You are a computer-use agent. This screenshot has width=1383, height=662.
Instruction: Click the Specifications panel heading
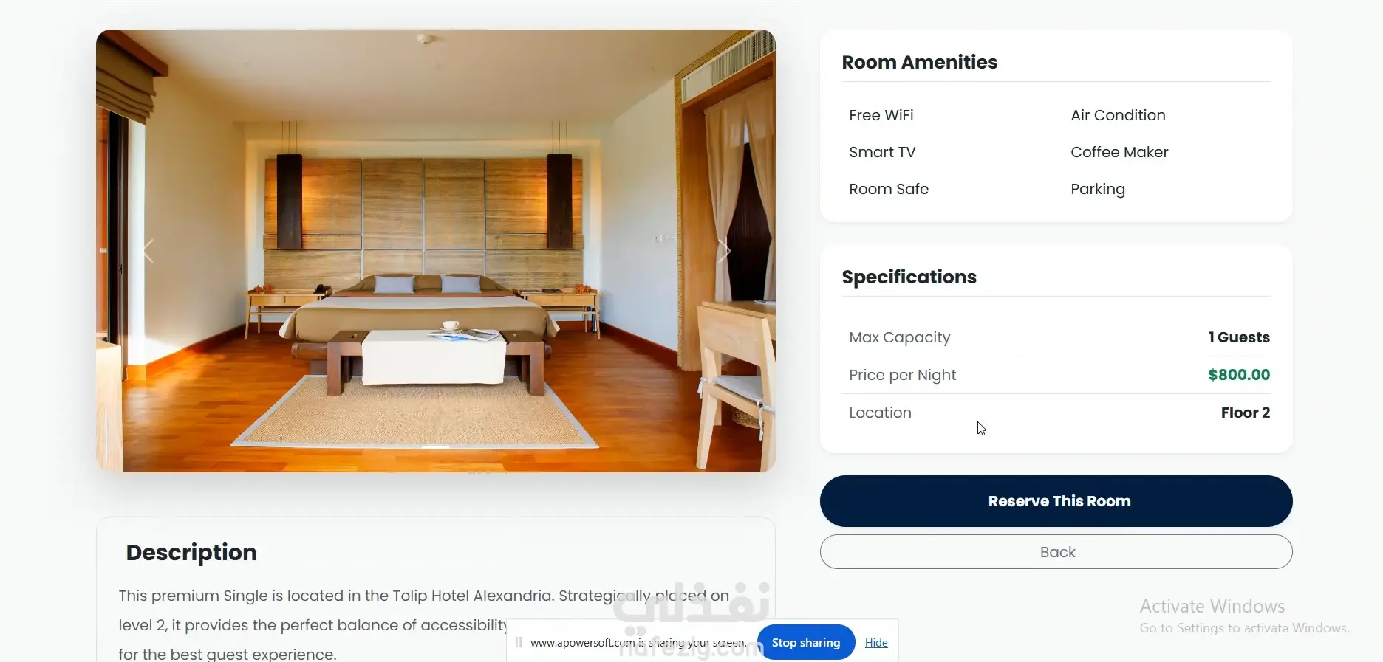tap(909, 277)
